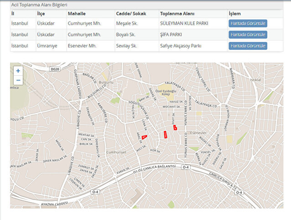
Task: Zoom in on the map
Action: [x=18, y=71]
